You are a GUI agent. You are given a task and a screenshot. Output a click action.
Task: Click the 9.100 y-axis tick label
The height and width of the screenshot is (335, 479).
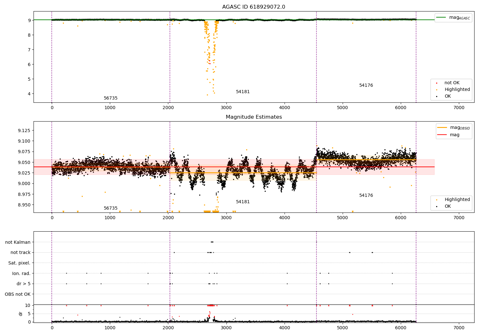[24, 141]
